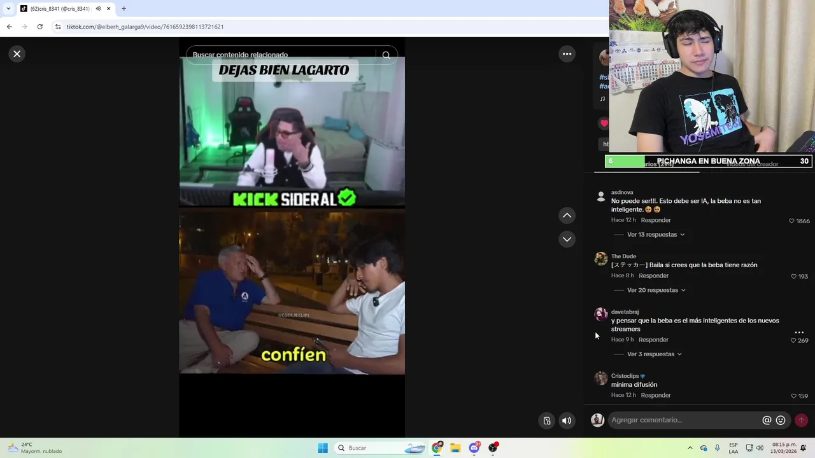Click the search magnifier icon
Viewport: 815px width, 458px height.
(386, 55)
